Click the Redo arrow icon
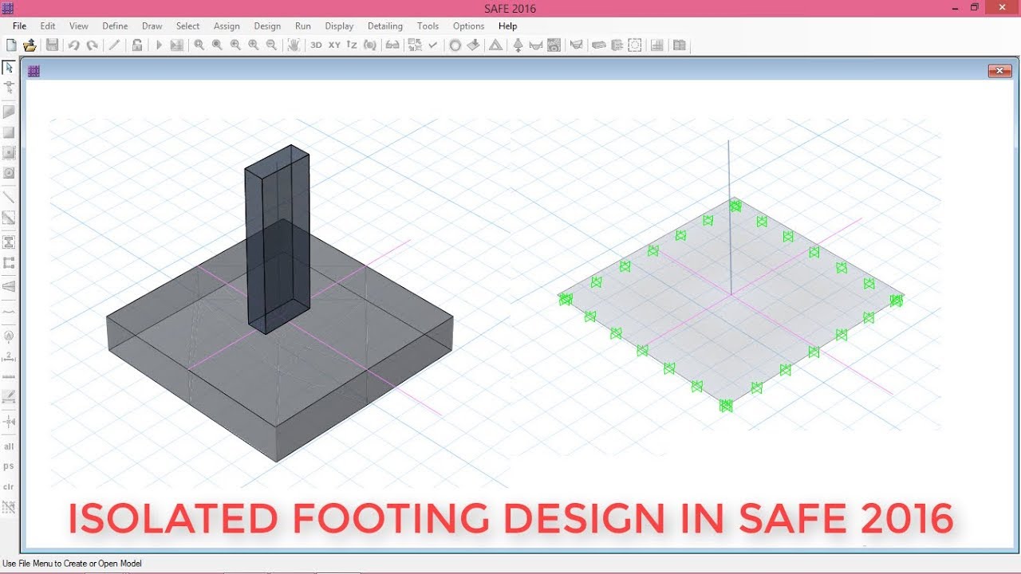 [x=92, y=45]
